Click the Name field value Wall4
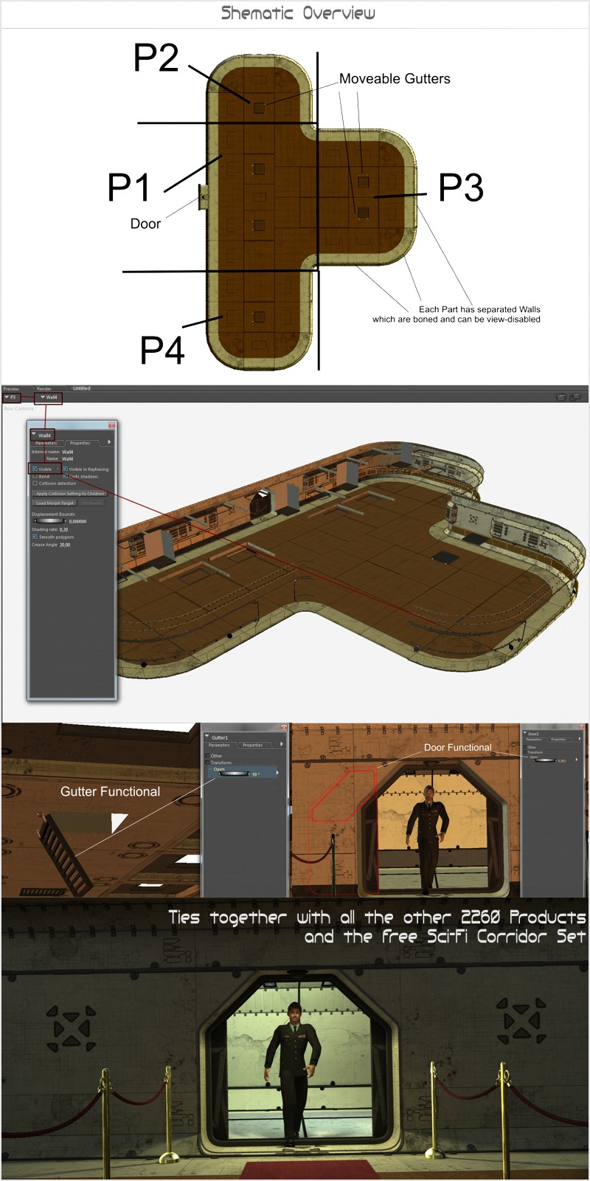This screenshot has width=590, height=1181. (67, 458)
